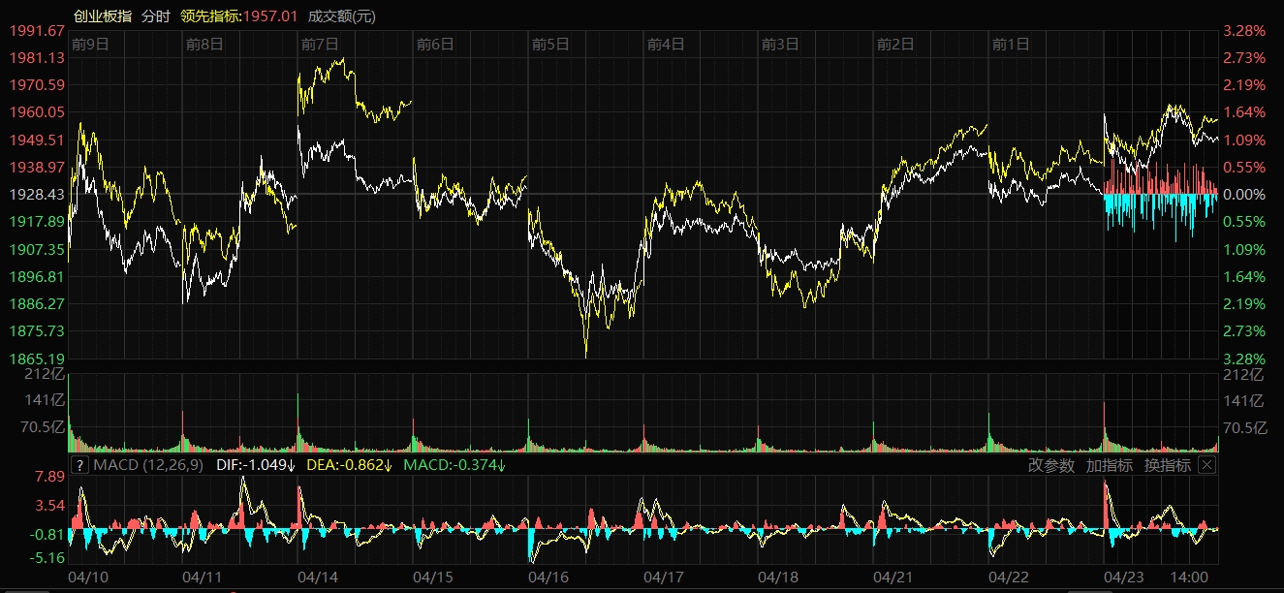Click the red 3.28% percent label
This screenshot has height=593, width=1284.
[1245, 31]
